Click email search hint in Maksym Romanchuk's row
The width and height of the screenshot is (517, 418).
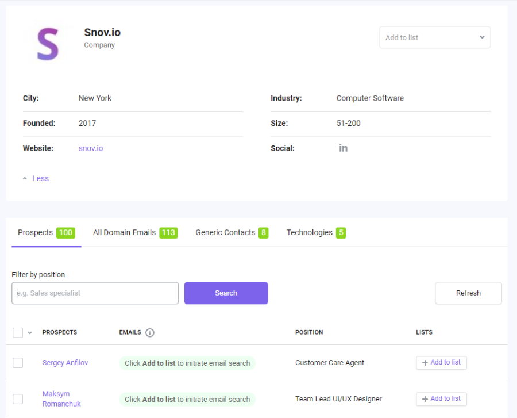click(x=187, y=399)
